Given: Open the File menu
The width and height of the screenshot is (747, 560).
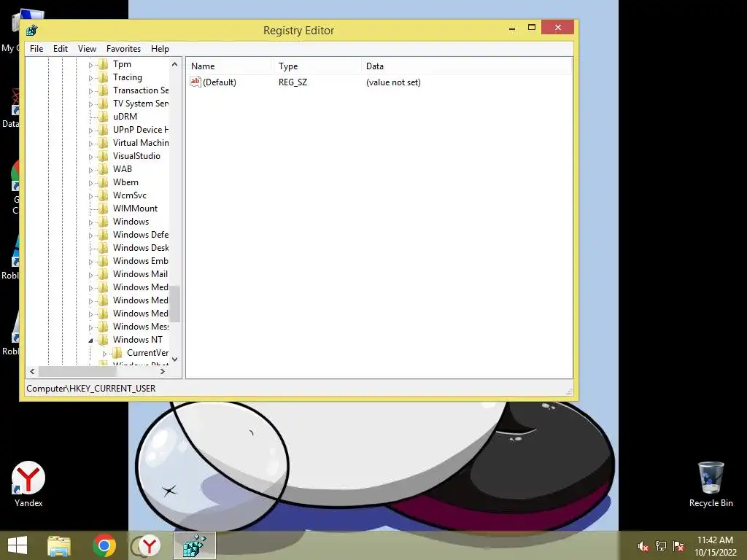Looking at the screenshot, I should pyautogui.click(x=36, y=49).
